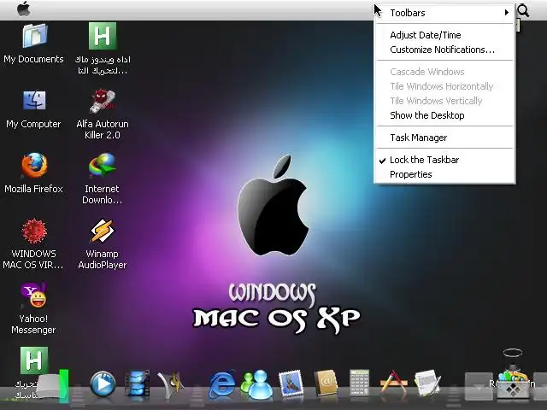Click the Apple logo in the top bar
This screenshot has height=410, width=547.
tap(23, 9)
